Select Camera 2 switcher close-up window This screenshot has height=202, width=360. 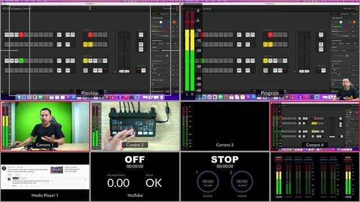coord(135,126)
